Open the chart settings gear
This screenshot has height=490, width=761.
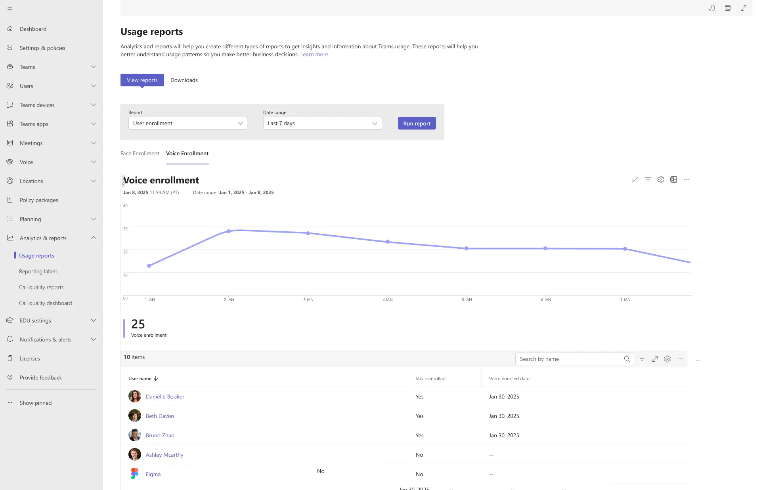pyautogui.click(x=660, y=179)
